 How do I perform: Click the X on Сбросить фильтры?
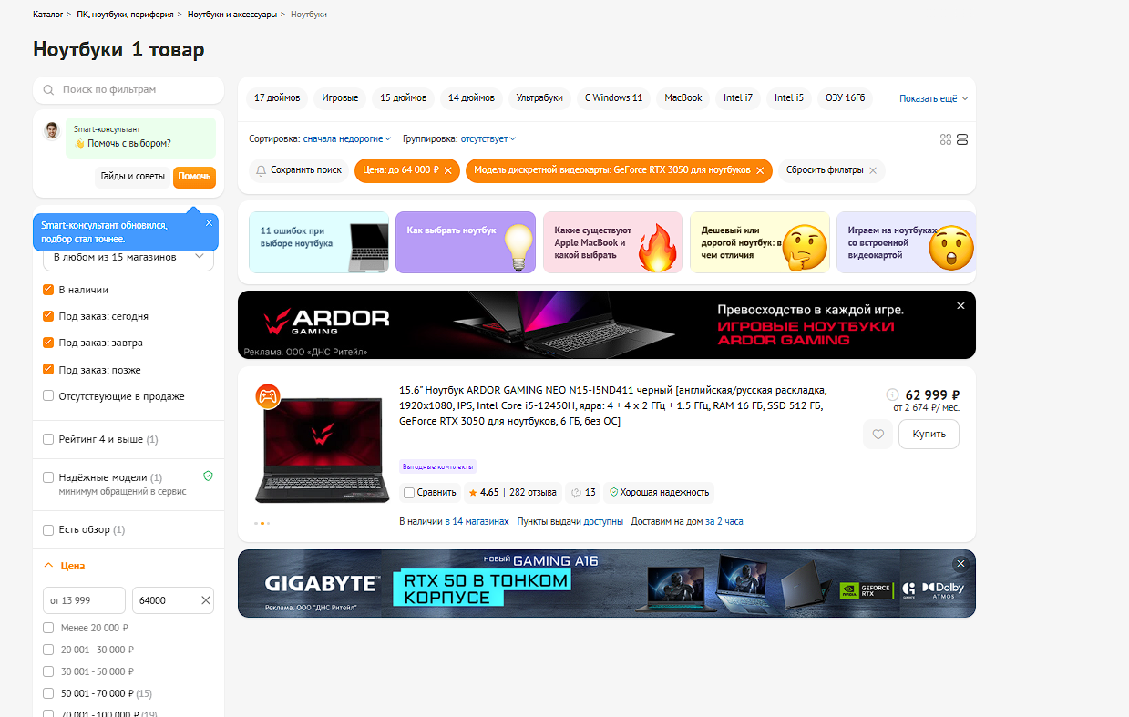873,170
